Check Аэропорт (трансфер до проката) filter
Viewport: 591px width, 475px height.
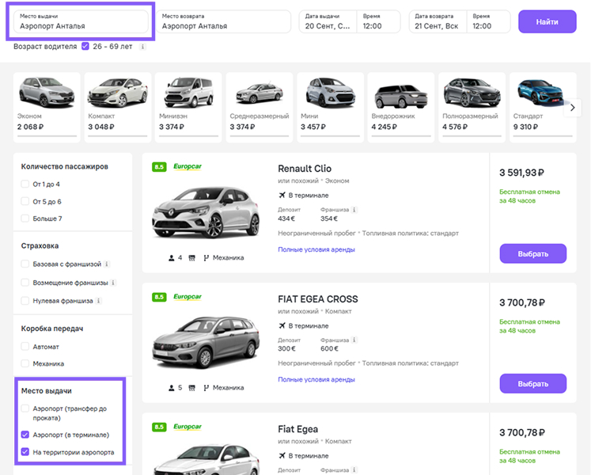click(x=25, y=408)
